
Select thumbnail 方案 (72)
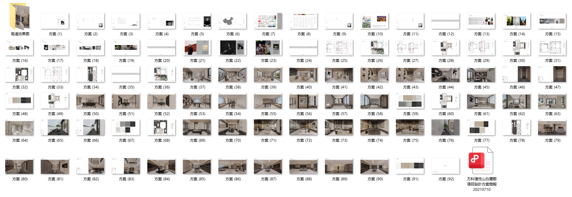[303, 127]
